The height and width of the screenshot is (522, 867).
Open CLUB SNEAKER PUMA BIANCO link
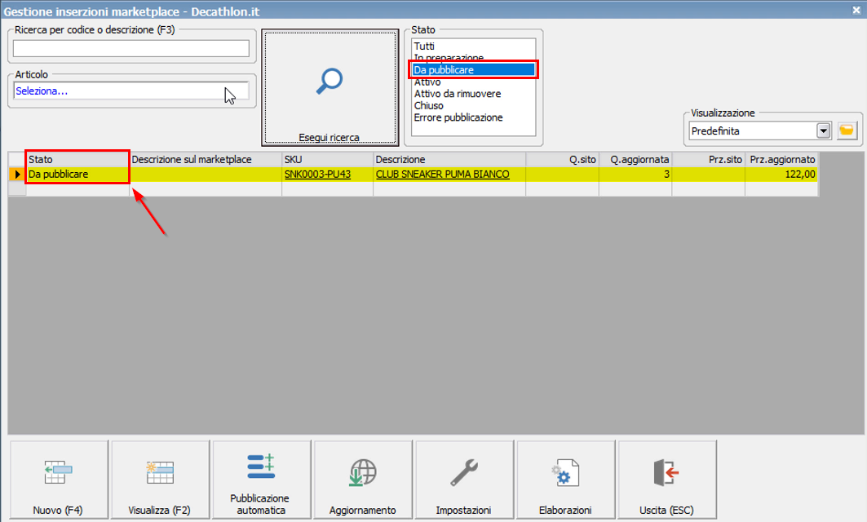(442, 175)
